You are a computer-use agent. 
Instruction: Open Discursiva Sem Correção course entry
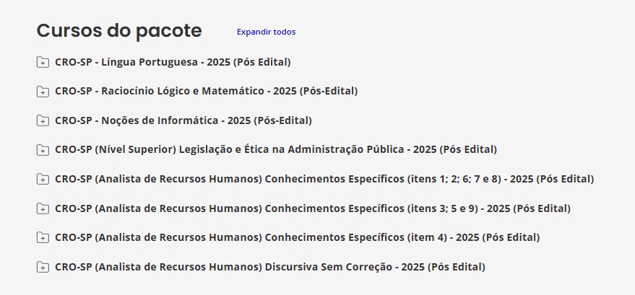pyautogui.click(x=270, y=267)
